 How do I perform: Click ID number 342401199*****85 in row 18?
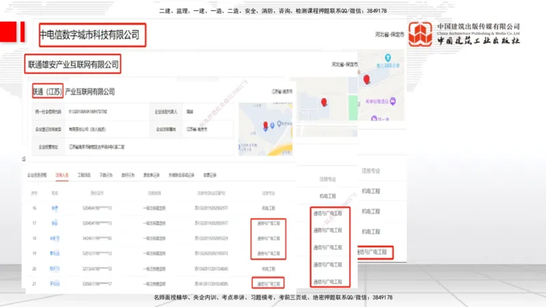[97, 238]
